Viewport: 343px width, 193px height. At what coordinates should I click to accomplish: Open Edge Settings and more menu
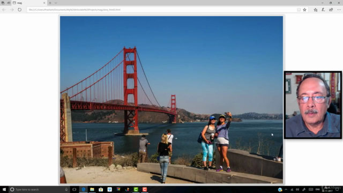[339, 10]
